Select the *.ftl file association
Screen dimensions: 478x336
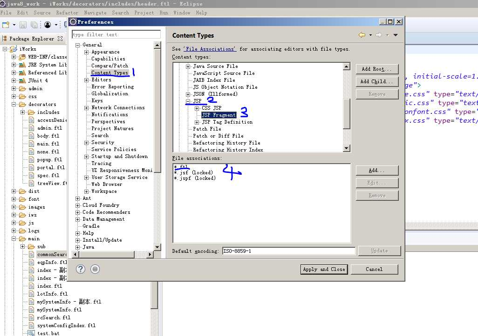[181, 167]
